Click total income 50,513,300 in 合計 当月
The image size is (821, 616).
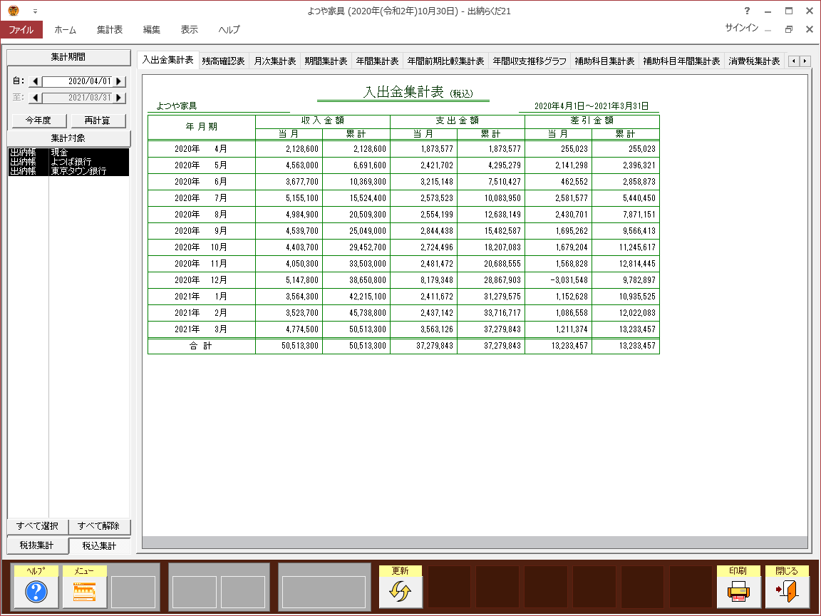click(299, 346)
